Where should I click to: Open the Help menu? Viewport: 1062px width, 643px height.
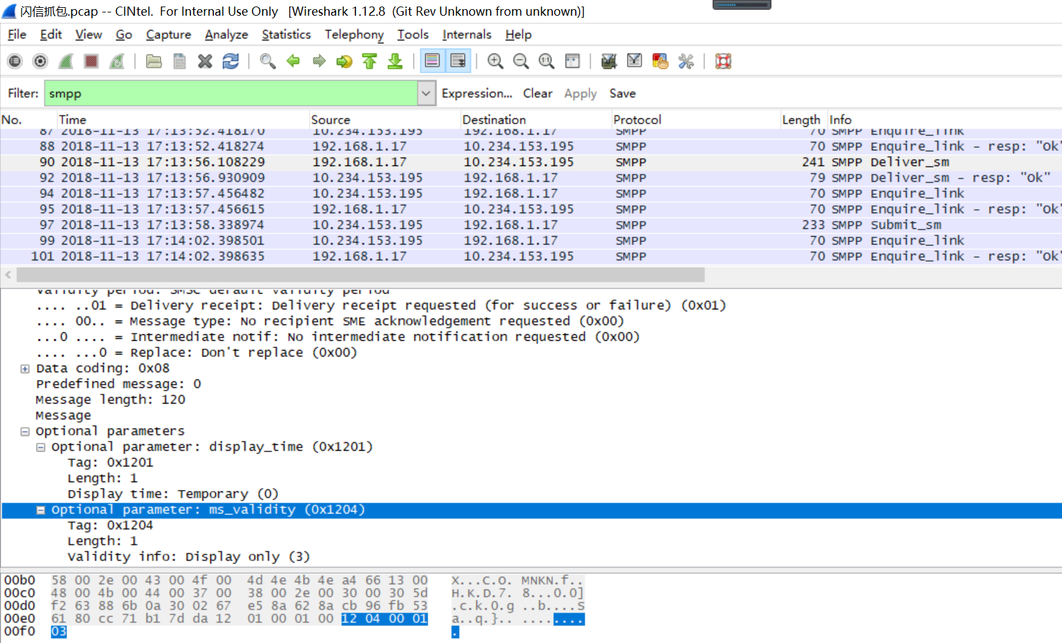click(x=518, y=35)
